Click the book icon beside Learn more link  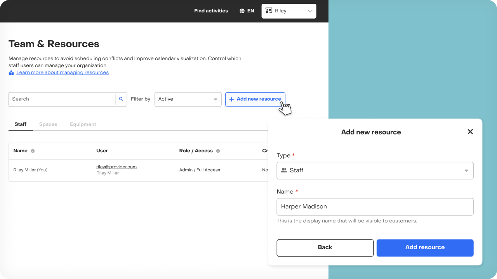point(11,73)
